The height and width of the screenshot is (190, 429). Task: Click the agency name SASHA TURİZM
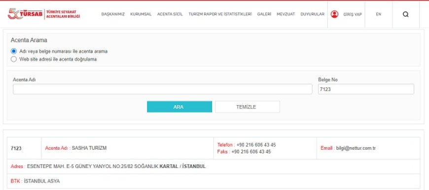tap(89, 148)
